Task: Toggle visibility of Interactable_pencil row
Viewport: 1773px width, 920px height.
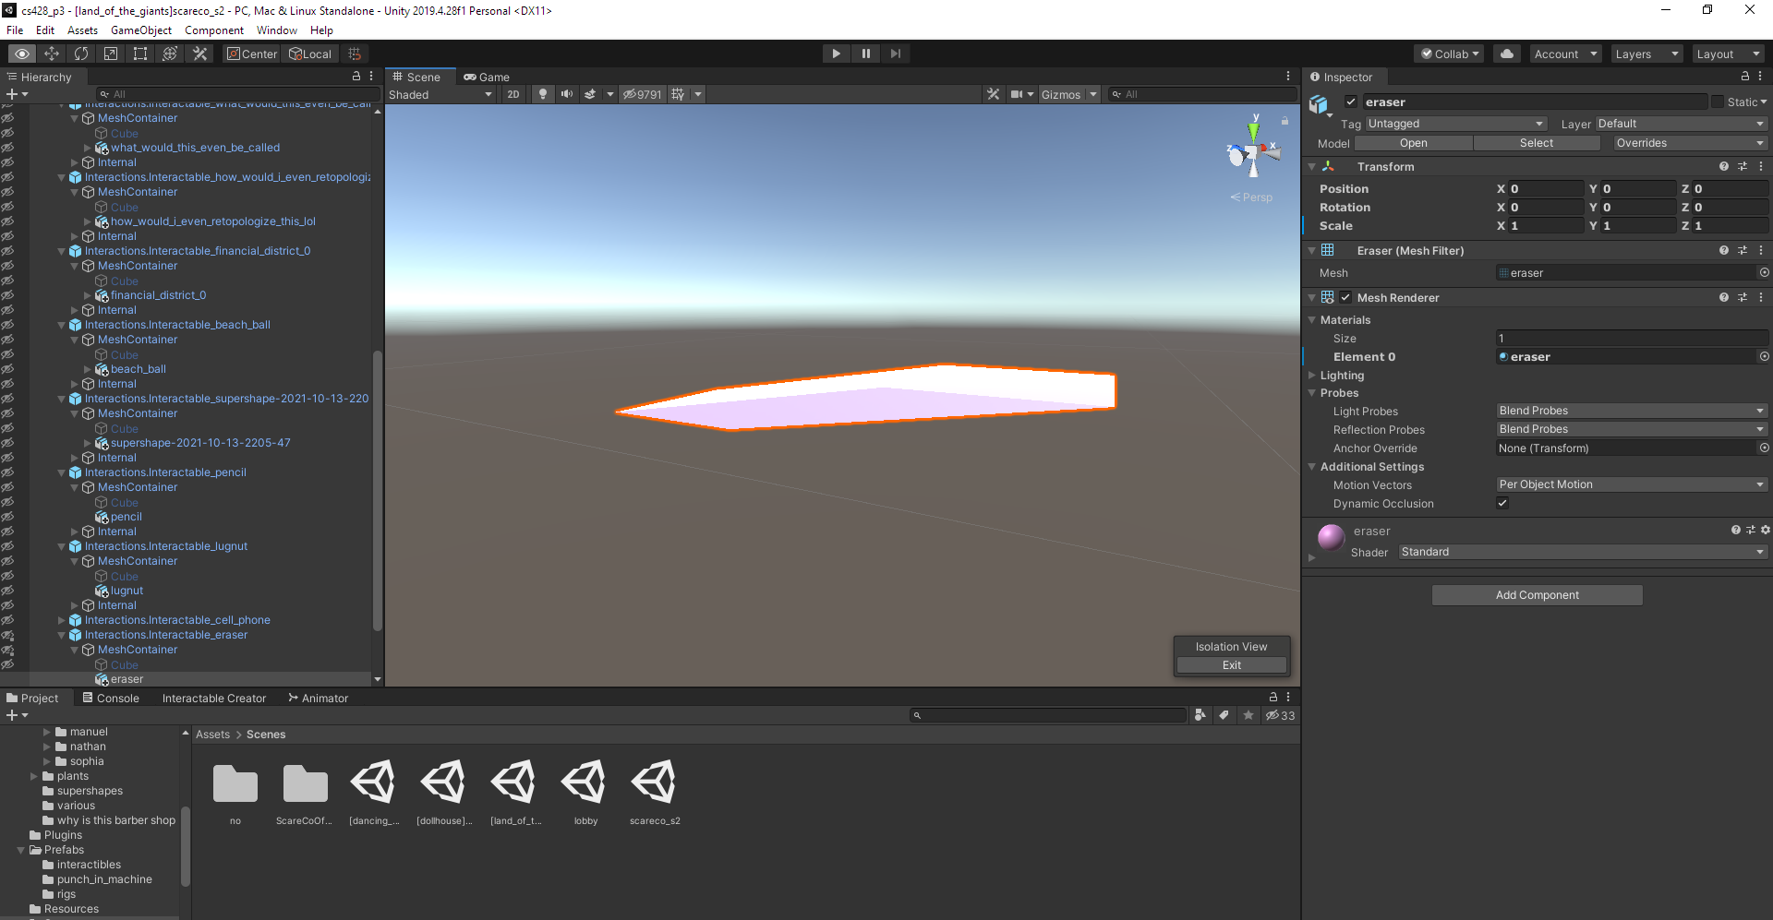Action: (7, 472)
